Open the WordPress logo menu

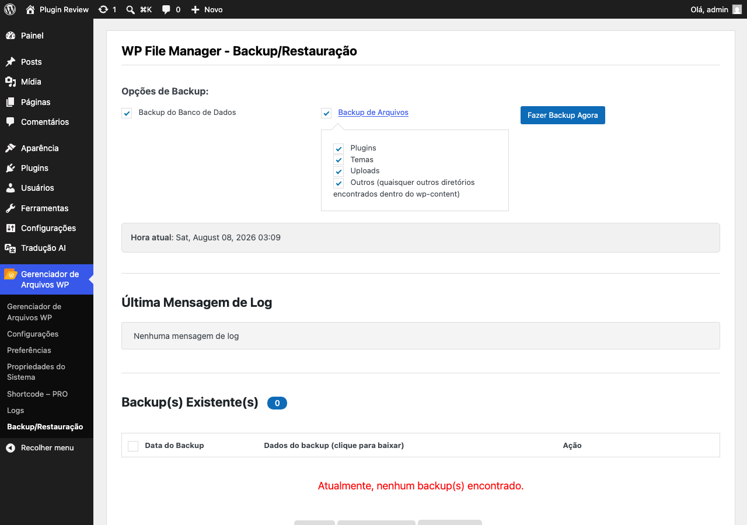(10, 9)
